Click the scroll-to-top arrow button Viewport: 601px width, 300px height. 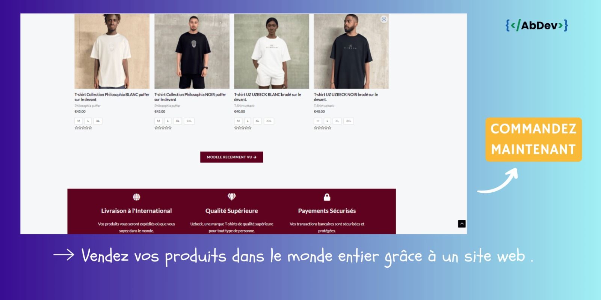(462, 224)
